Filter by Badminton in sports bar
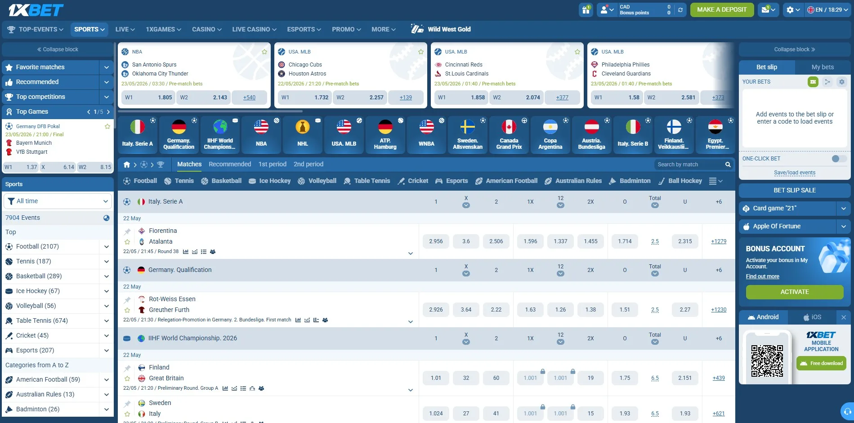The width and height of the screenshot is (854, 423). point(630,181)
